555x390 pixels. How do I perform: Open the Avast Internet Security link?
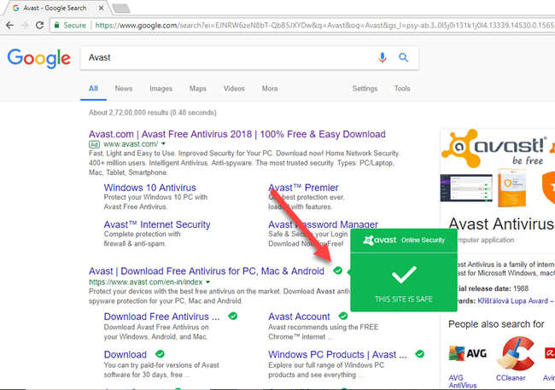[157, 224]
